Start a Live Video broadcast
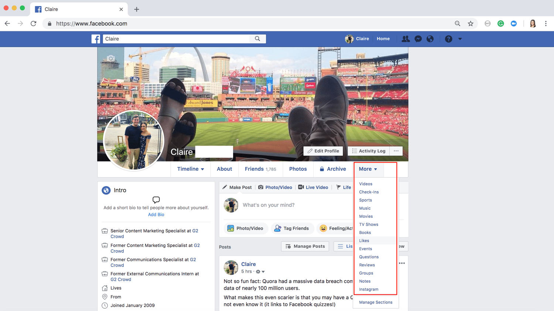This screenshot has height=311, width=554. click(313, 187)
